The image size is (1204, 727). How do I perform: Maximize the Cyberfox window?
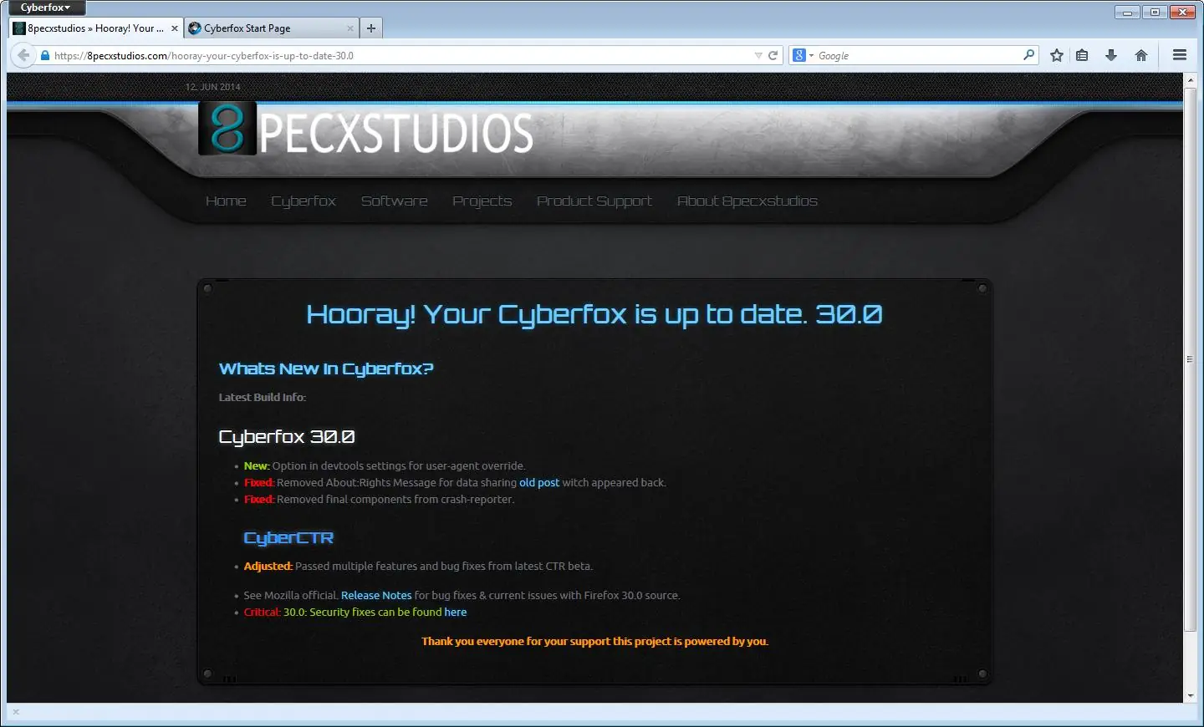[1155, 12]
